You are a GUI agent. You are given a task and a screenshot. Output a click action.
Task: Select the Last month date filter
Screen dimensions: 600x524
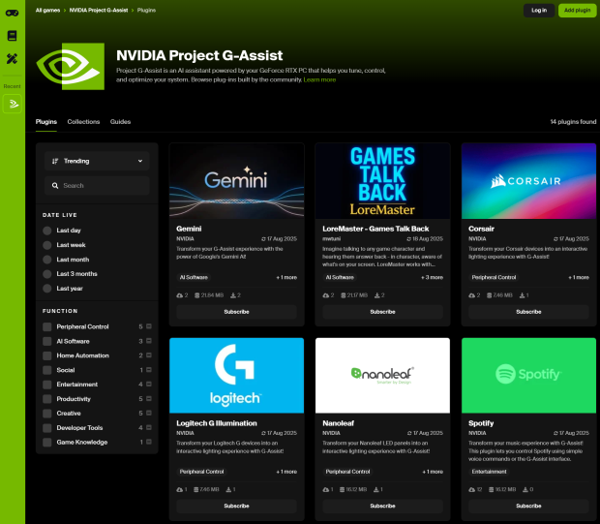(x=47, y=260)
